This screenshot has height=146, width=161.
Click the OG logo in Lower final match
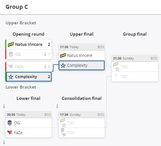click(x=10, y=123)
